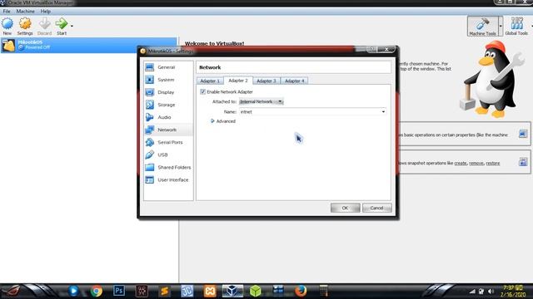The height and width of the screenshot is (299, 533).
Task: Click the settings dialog help button
Action: (x=371, y=50)
